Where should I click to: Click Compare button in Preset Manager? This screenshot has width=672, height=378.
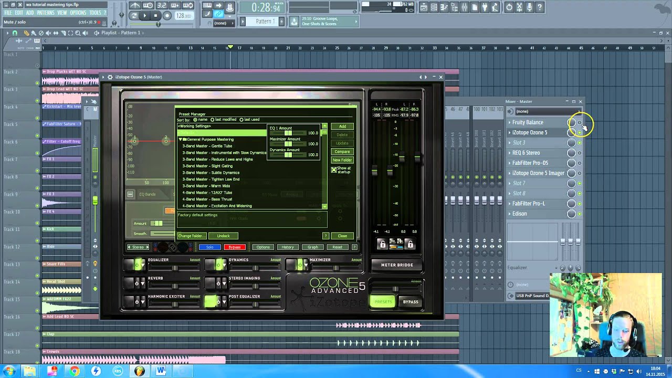(x=342, y=152)
